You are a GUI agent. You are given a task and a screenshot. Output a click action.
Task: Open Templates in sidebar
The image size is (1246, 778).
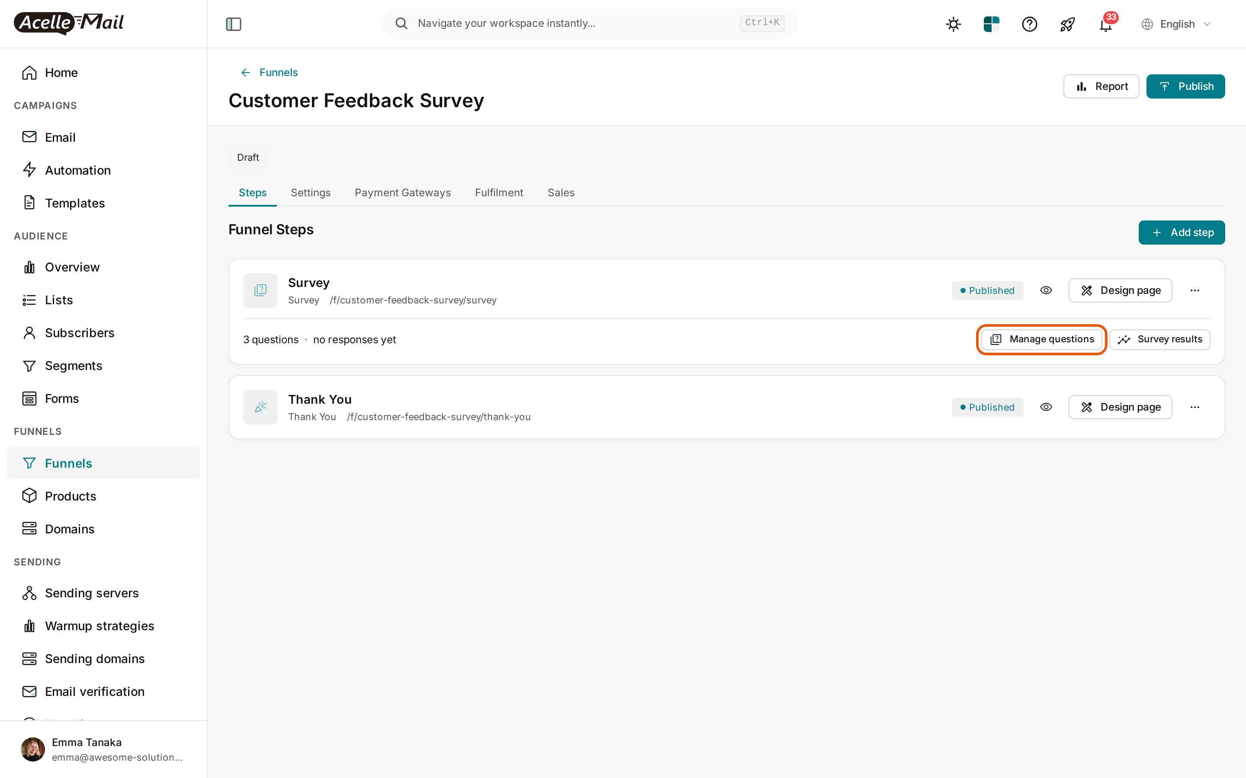click(x=103, y=203)
